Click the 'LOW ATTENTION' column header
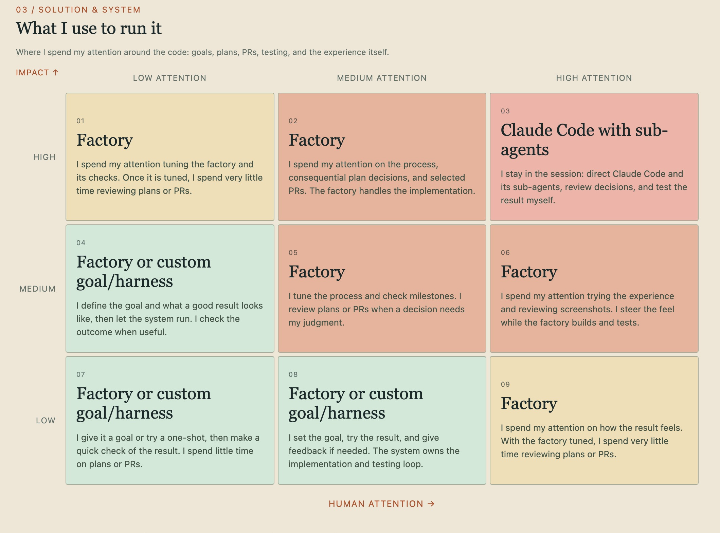Image resolution: width=720 pixels, height=533 pixels. [x=169, y=78]
